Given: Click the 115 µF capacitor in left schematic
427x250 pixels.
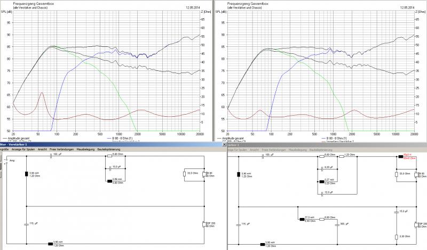Looking at the screenshot, I should click(x=26, y=222).
